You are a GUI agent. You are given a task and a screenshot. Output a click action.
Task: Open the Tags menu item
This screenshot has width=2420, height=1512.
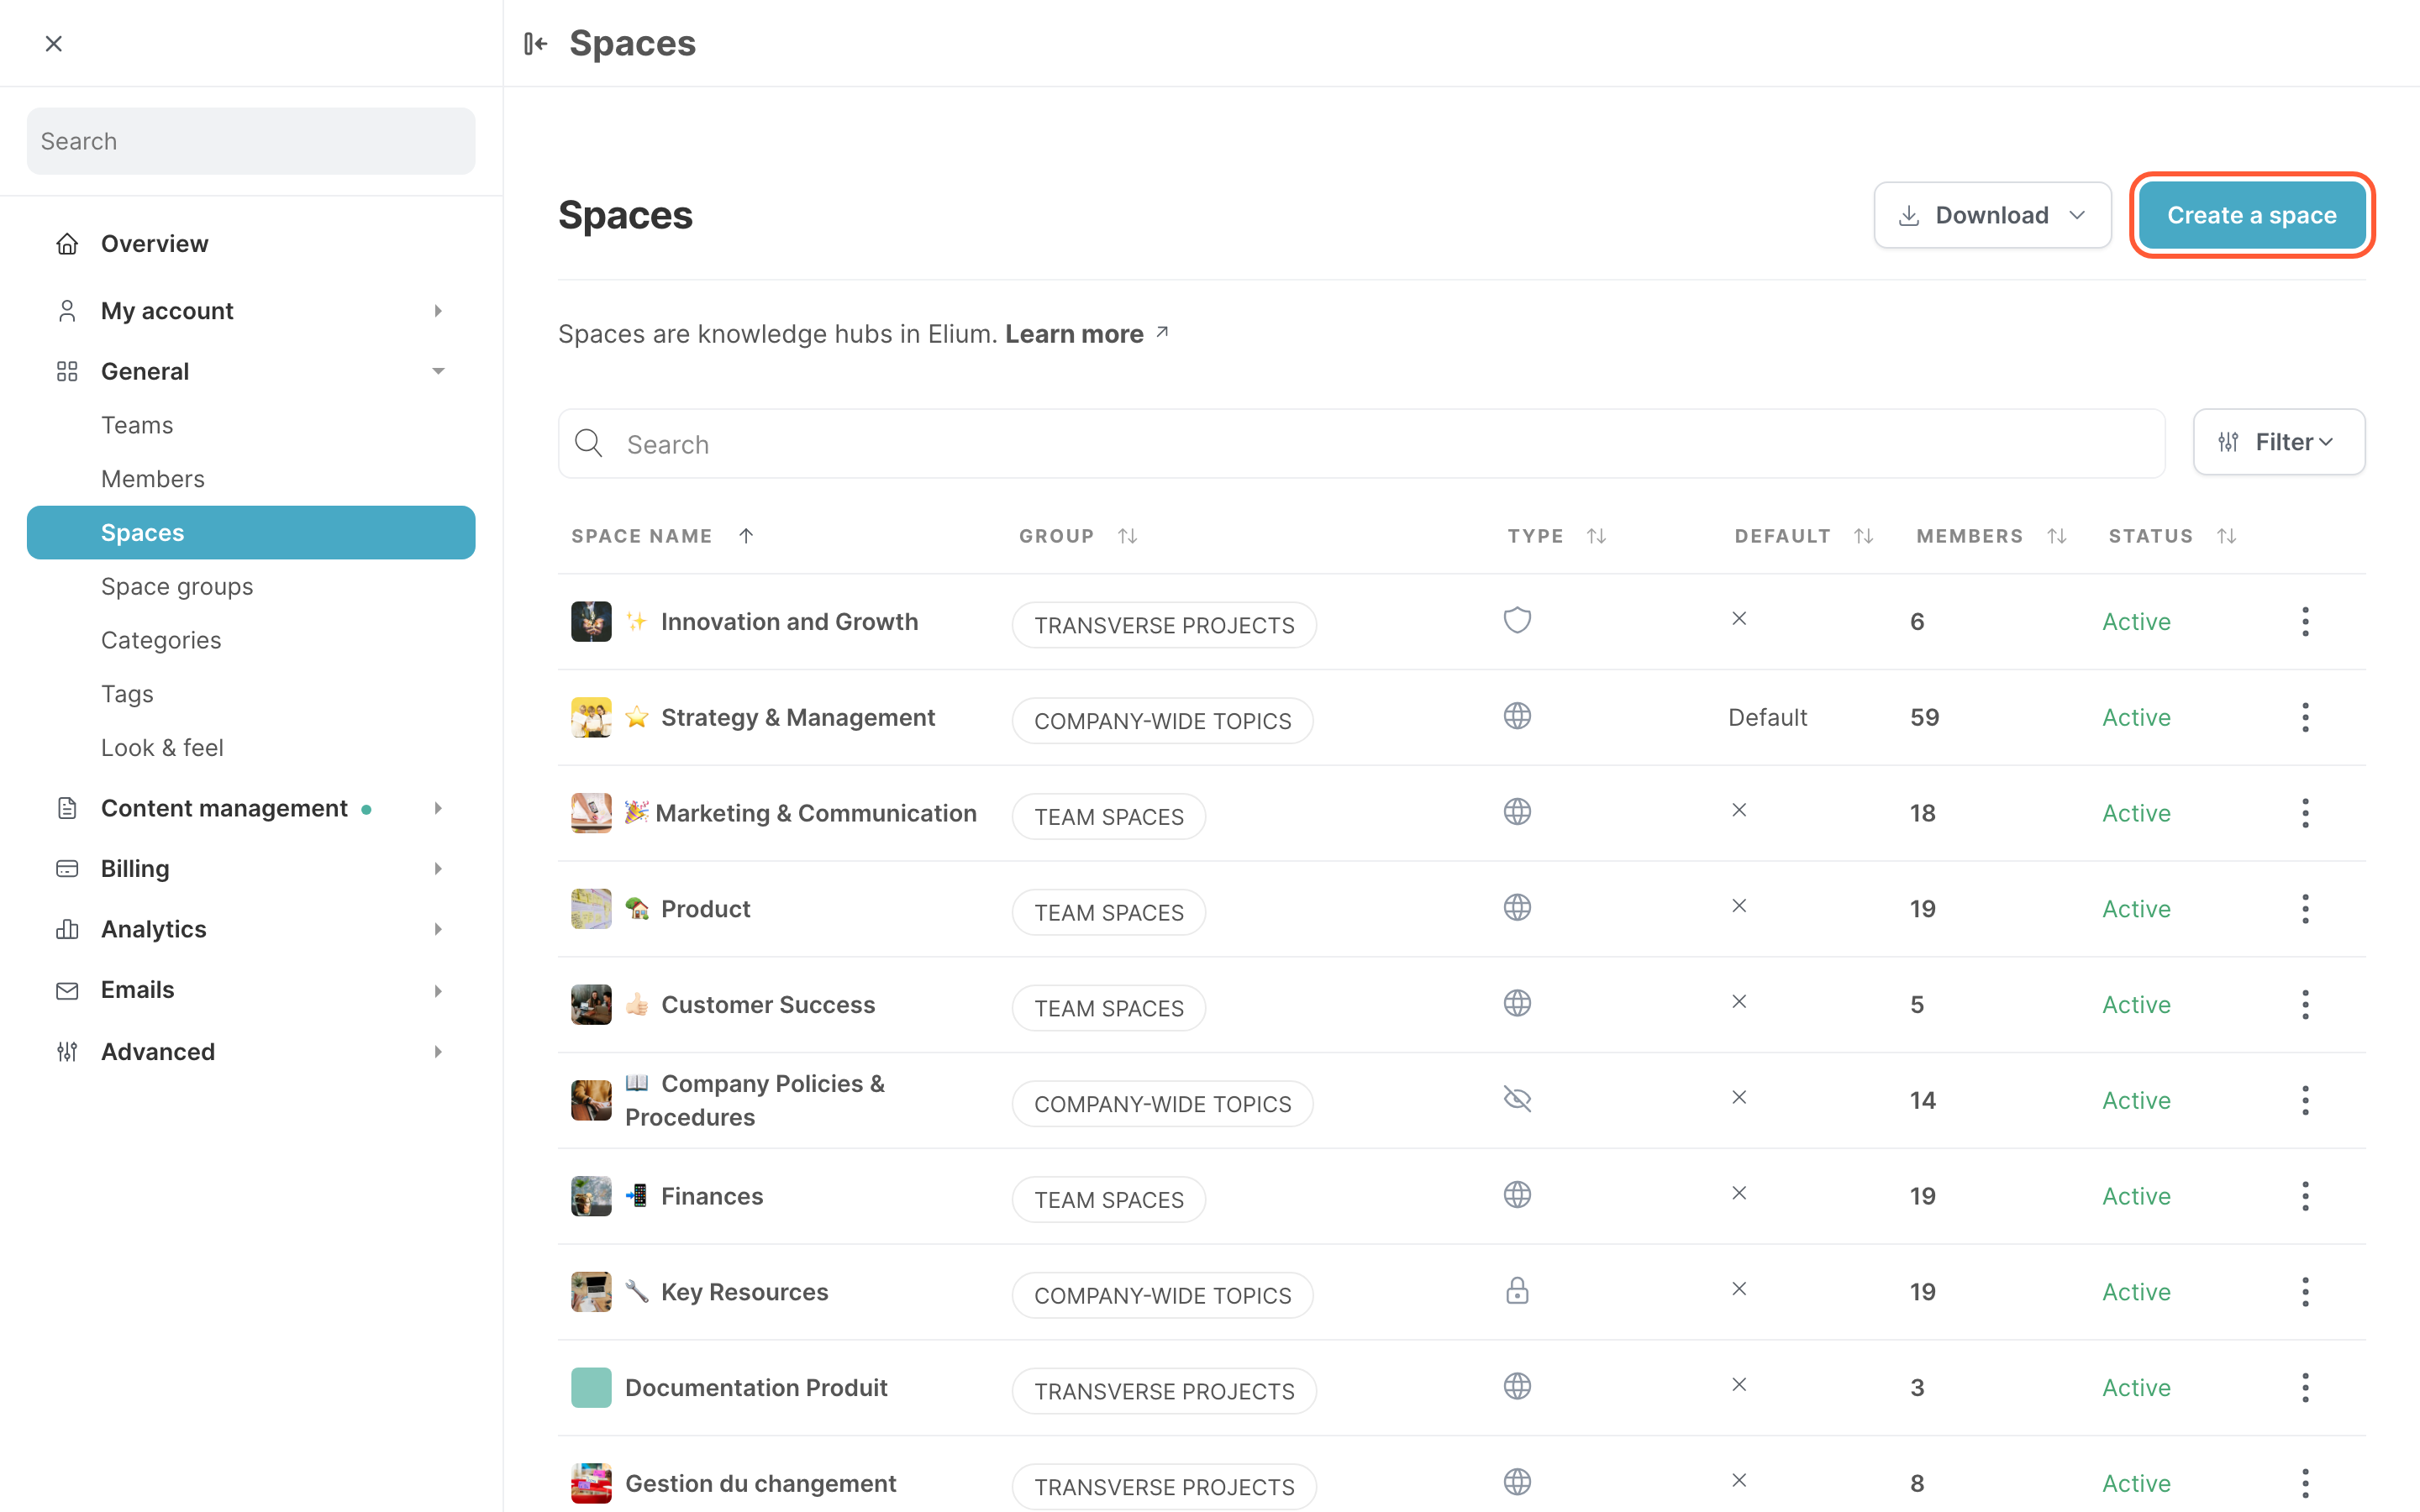pos(127,694)
